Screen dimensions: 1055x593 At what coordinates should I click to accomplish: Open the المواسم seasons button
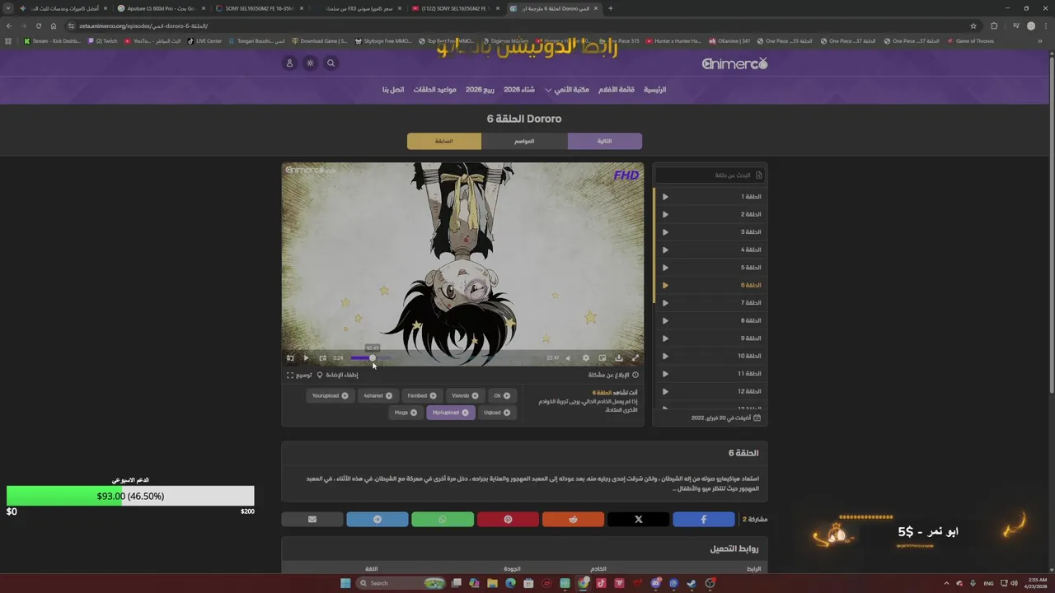(x=524, y=142)
